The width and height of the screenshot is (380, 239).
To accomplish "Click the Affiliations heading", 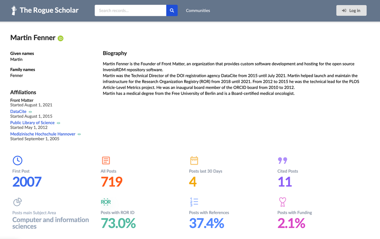I will 23,92.
